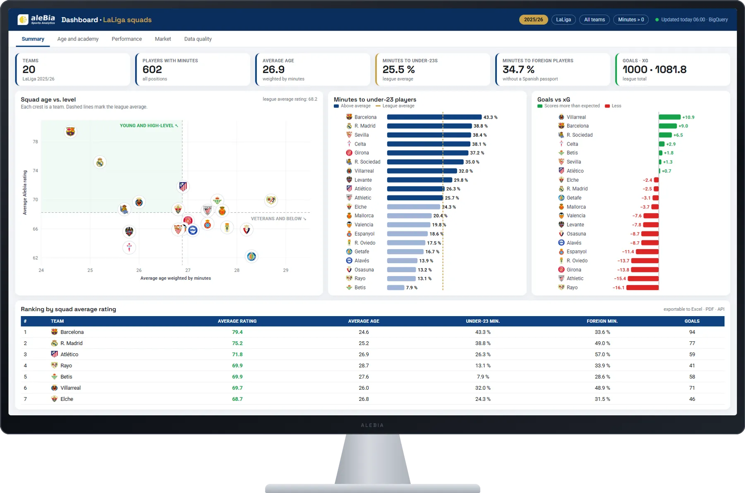Viewport: 745px width, 493px height.
Task: Select the Osasuna crest in scatter plot
Action: pos(247,229)
